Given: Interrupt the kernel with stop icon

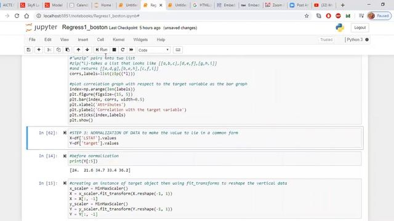Looking at the screenshot, I should coord(114,50).
